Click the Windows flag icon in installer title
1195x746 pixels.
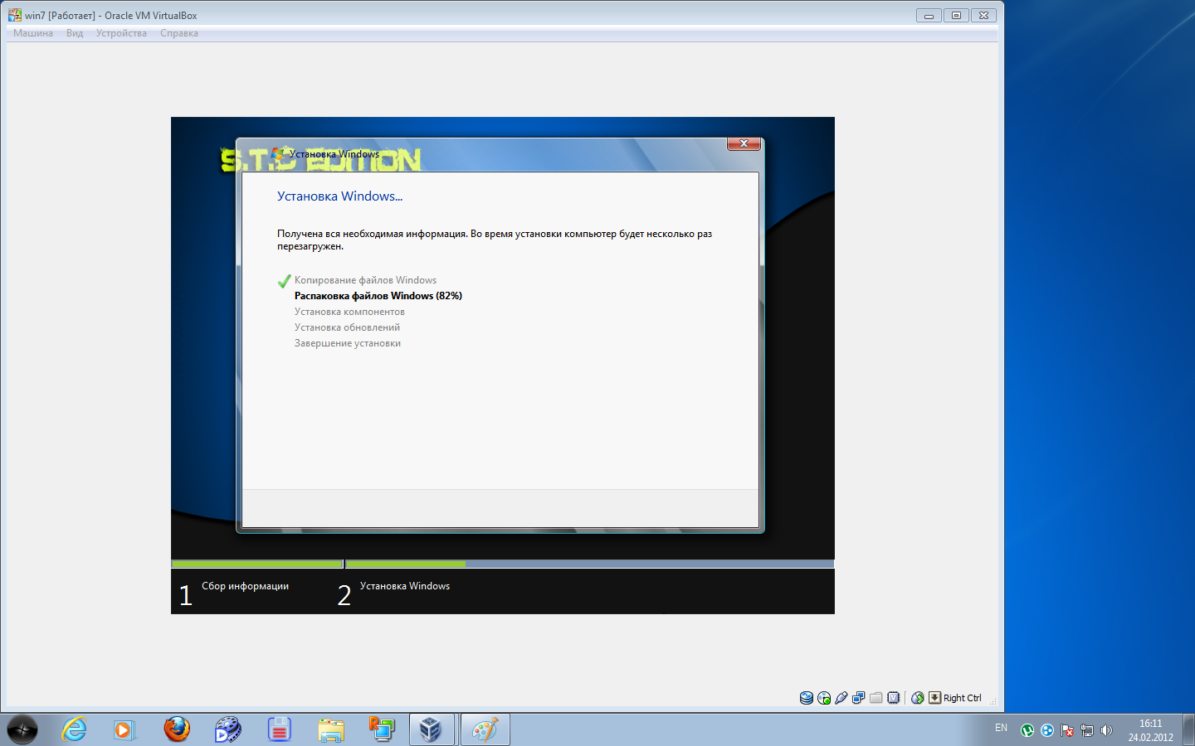(279, 154)
